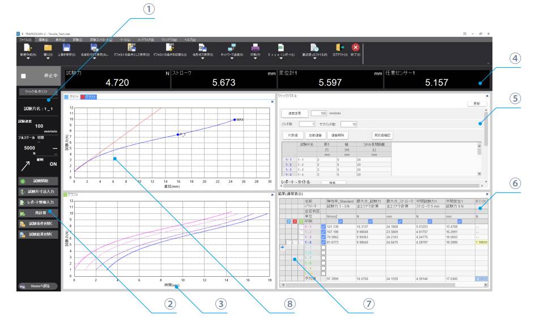
Task: Expand the dropdown arrow under recently used files
Action: pyautogui.click(x=314, y=58)
